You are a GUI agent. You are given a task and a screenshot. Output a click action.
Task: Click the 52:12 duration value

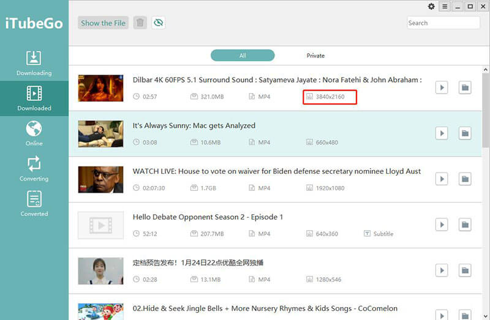149,234
